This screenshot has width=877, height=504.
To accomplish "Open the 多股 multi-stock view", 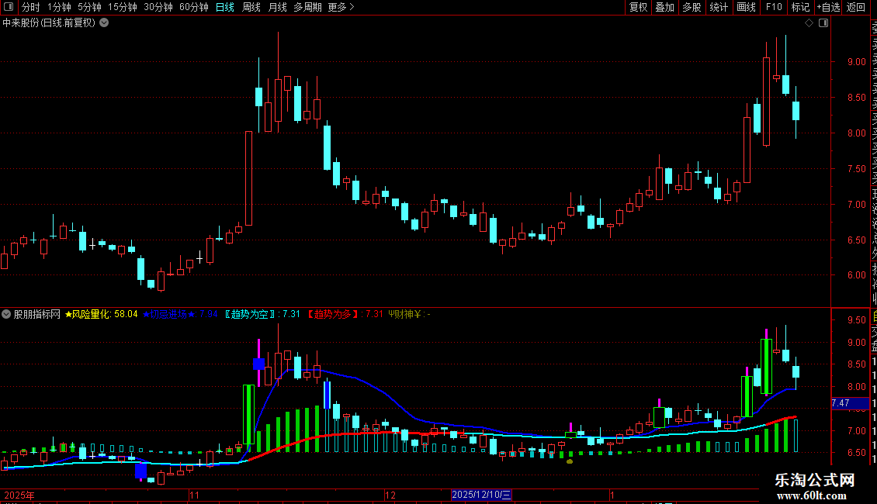I will pyautogui.click(x=692, y=7).
